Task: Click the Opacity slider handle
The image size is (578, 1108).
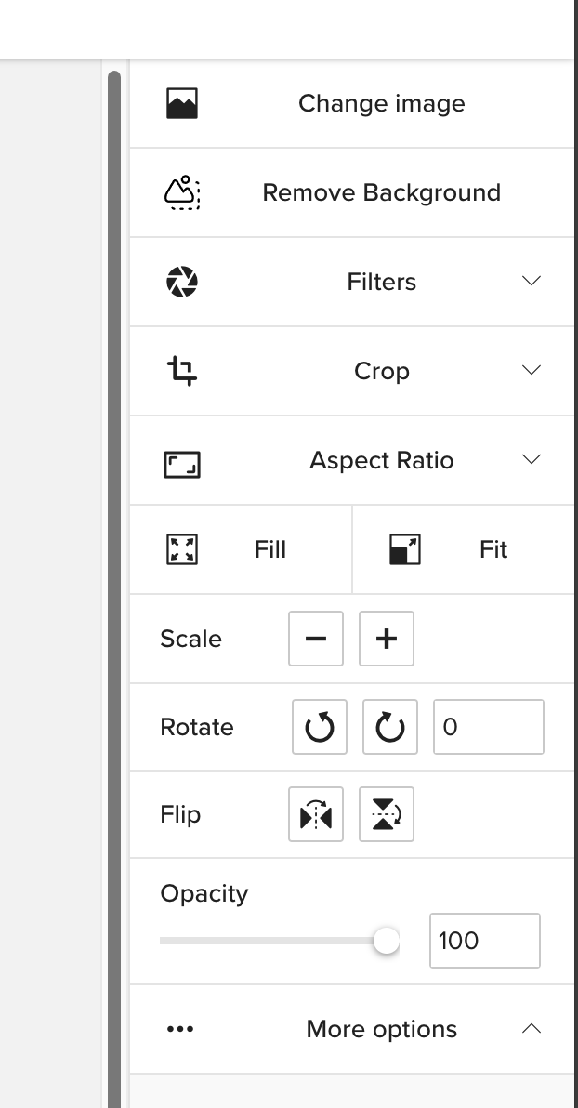Action: [x=386, y=941]
